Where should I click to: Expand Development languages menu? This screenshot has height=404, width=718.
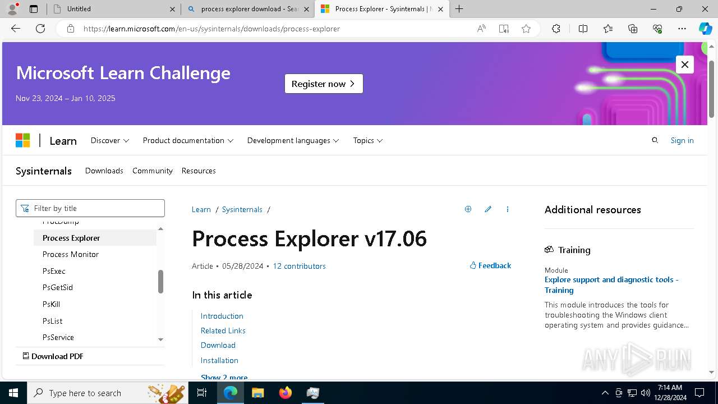point(293,140)
